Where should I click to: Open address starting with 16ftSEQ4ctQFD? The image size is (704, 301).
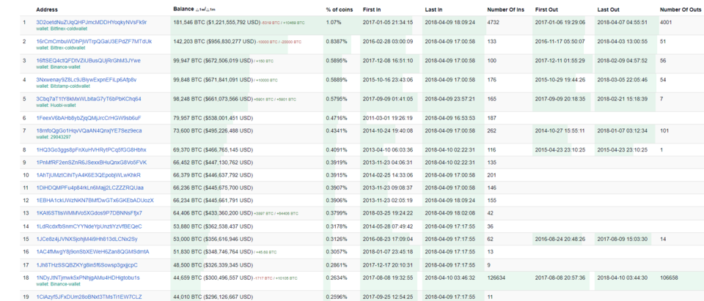(88, 60)
